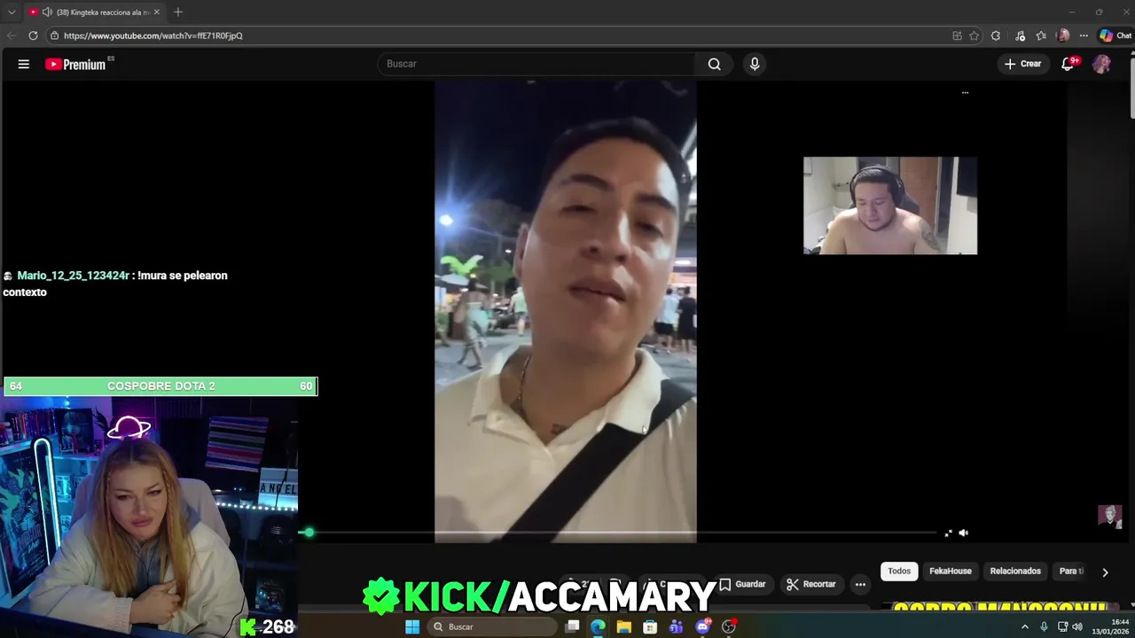This screenshot has height=638, width=1135.
Task: Go to YouTube Premium home logo
Action: click(75, 64)
